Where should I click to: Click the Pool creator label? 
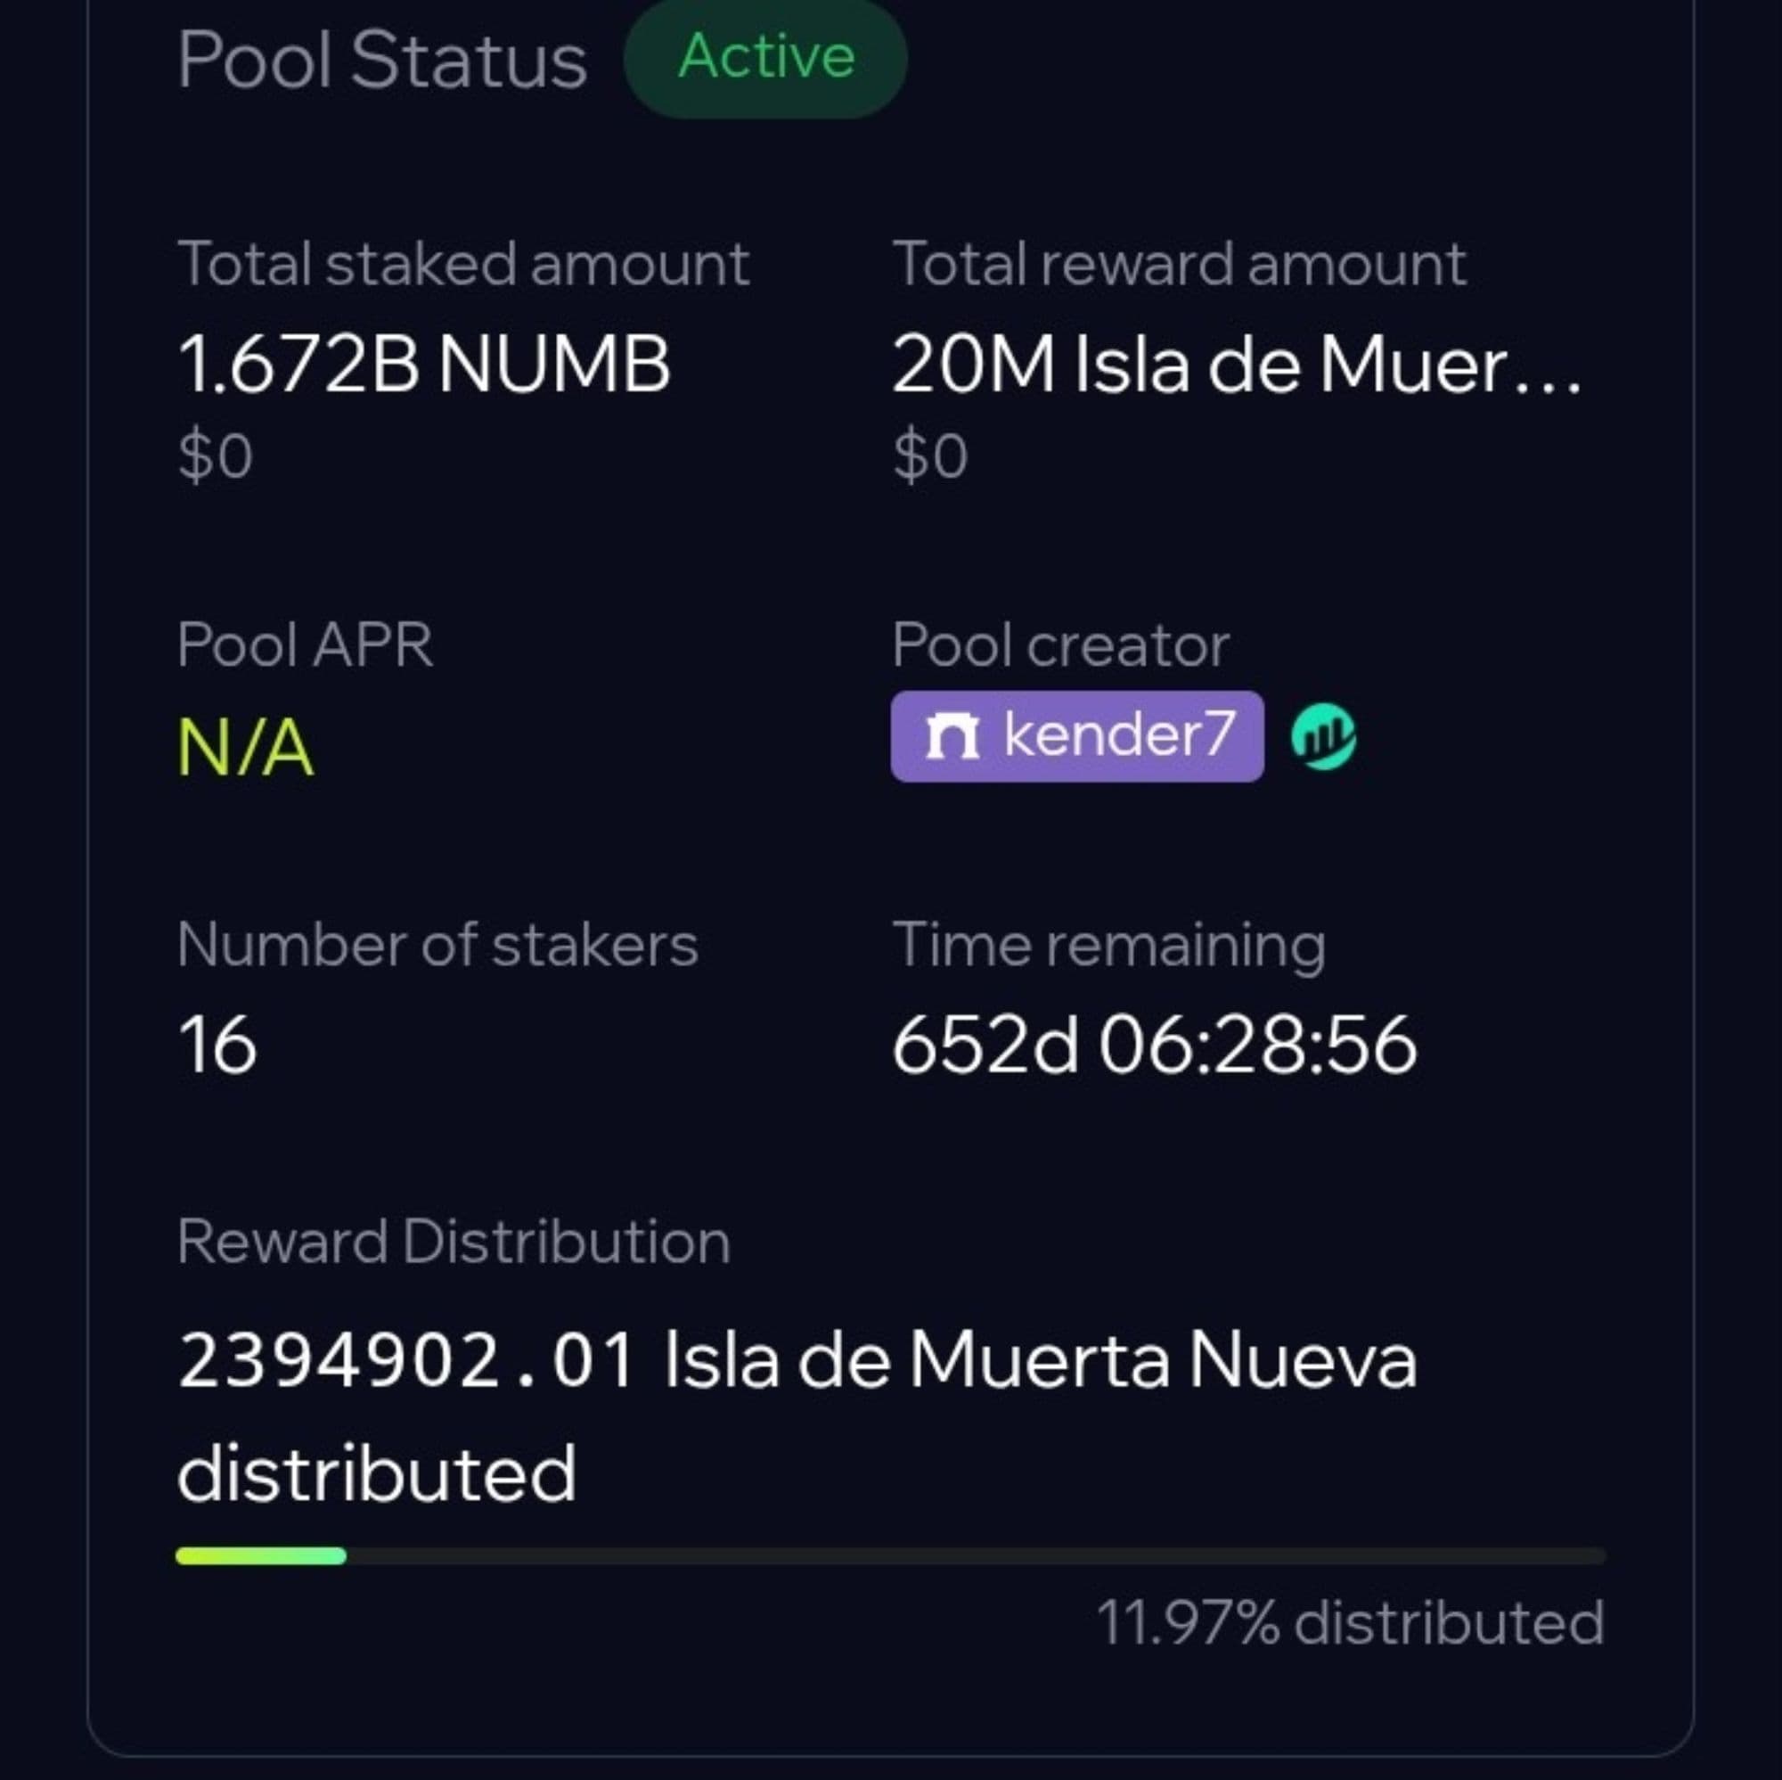tap(1059, 645)
